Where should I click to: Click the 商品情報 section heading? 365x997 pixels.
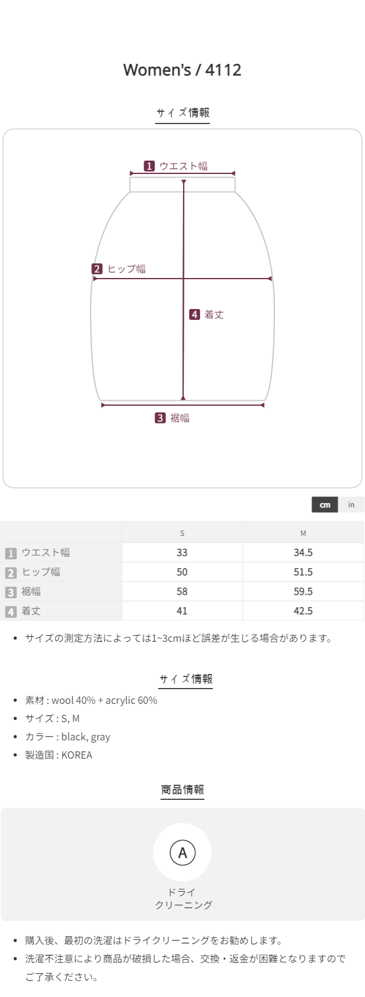182,790
